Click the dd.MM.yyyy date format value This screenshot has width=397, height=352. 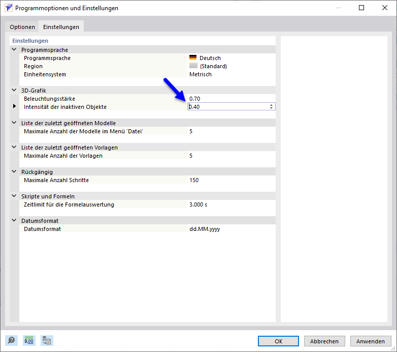pos(205,229)
